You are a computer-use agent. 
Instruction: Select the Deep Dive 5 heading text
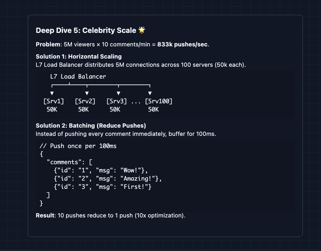(x=86, y=31)
